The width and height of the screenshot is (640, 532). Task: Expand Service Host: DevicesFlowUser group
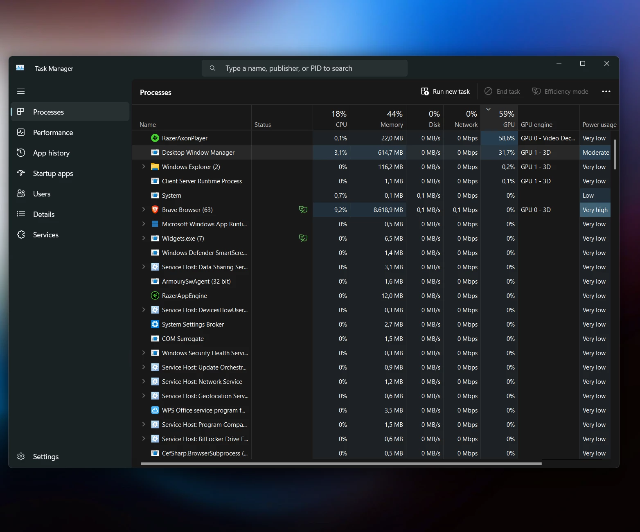coord(144,310)
